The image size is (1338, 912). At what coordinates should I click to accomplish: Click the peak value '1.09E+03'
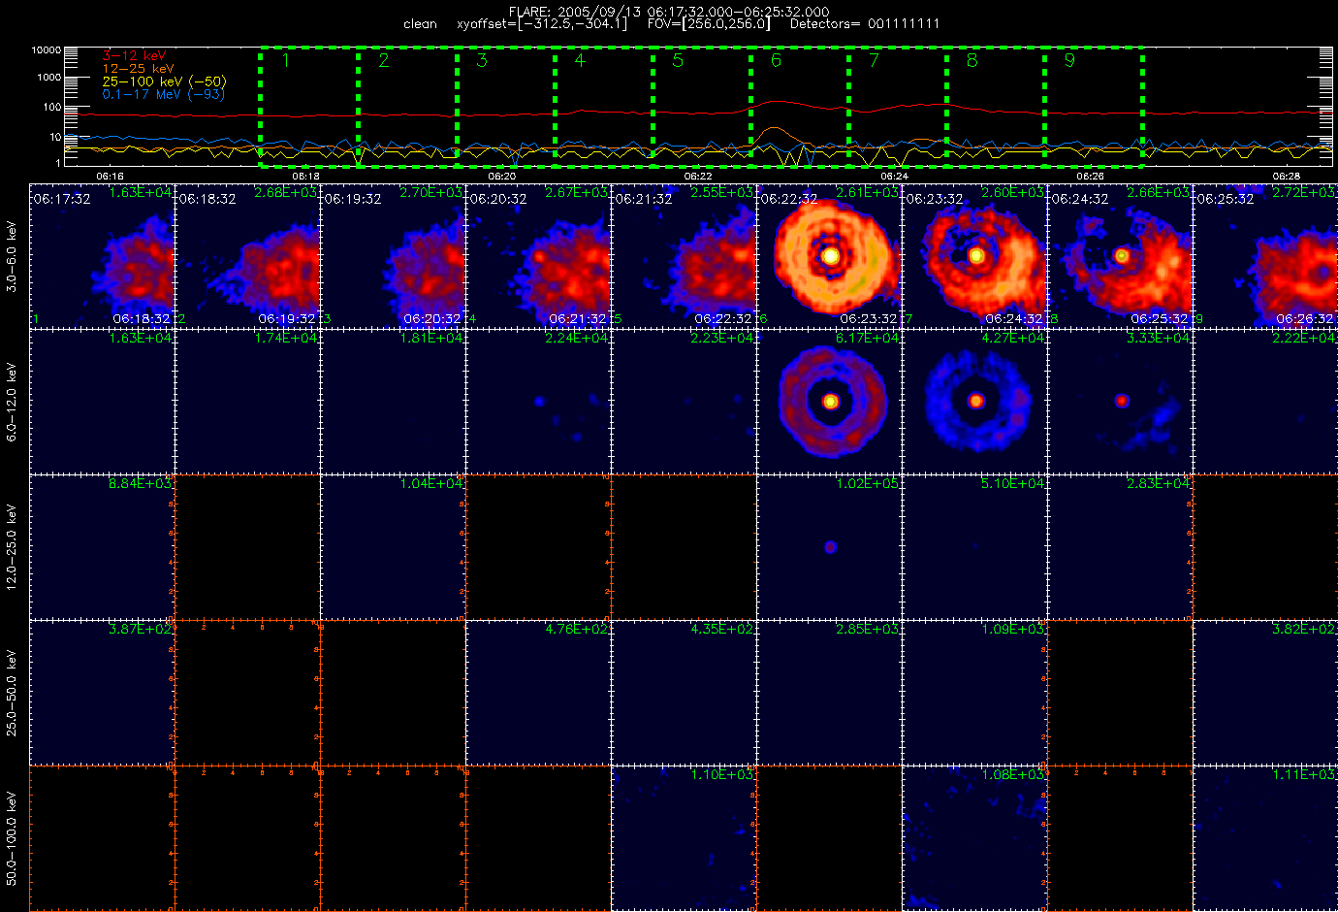click(x=1013, y=630)
